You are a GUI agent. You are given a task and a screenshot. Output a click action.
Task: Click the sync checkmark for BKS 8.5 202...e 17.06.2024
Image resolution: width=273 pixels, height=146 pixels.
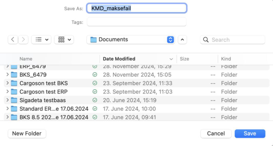(x=95, y=117)
